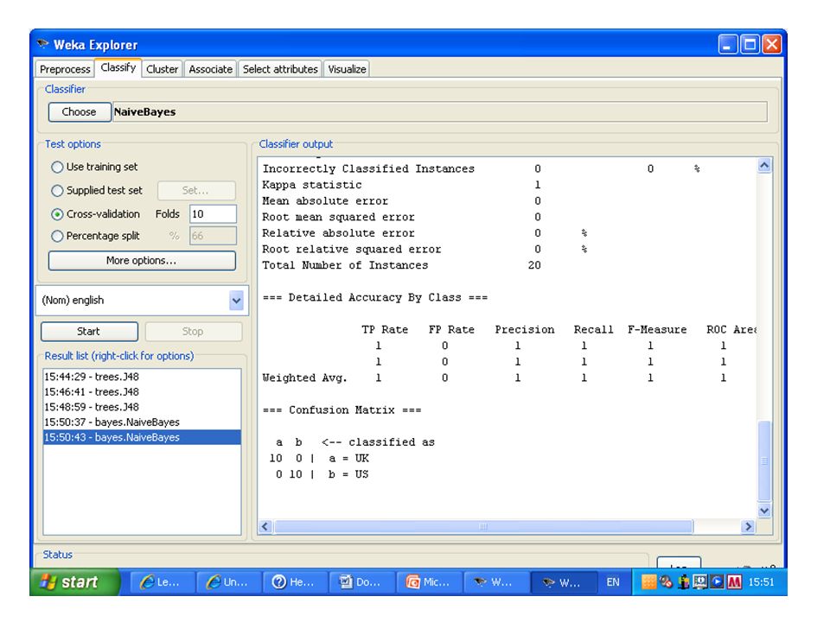Viewport: 830px width, 622px height.
Task: Click the Kappa statistic line in output
Action: (x=402, y=185)
